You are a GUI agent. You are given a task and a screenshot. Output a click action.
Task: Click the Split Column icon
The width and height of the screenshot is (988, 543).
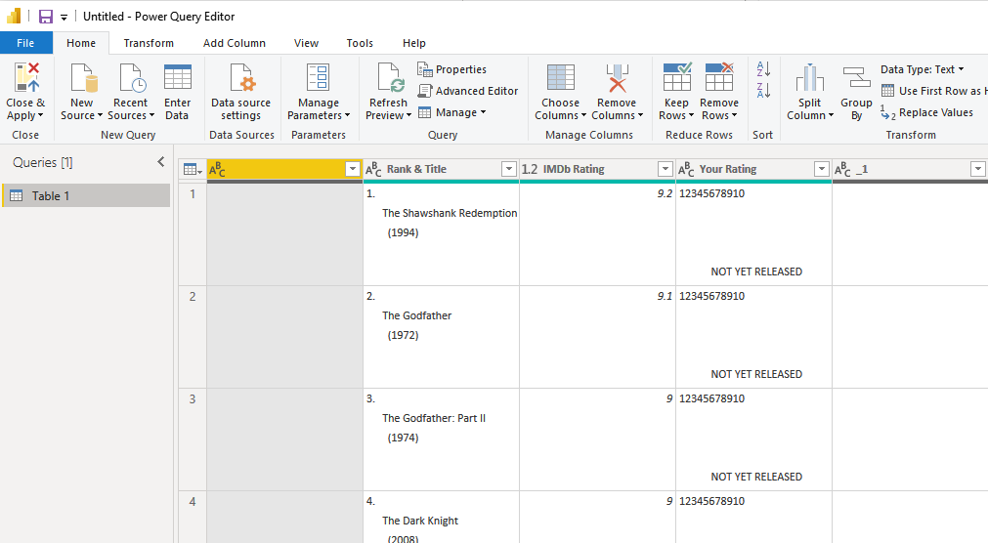tap(809, 78)
